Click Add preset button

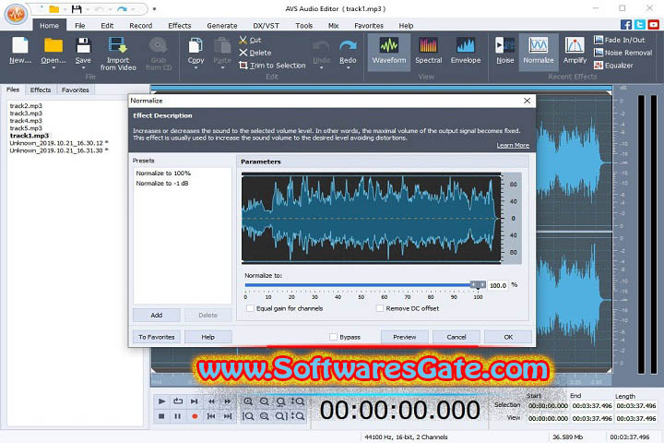[156, 315]
